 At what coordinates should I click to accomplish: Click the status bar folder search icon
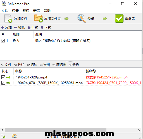click(14, 136)
